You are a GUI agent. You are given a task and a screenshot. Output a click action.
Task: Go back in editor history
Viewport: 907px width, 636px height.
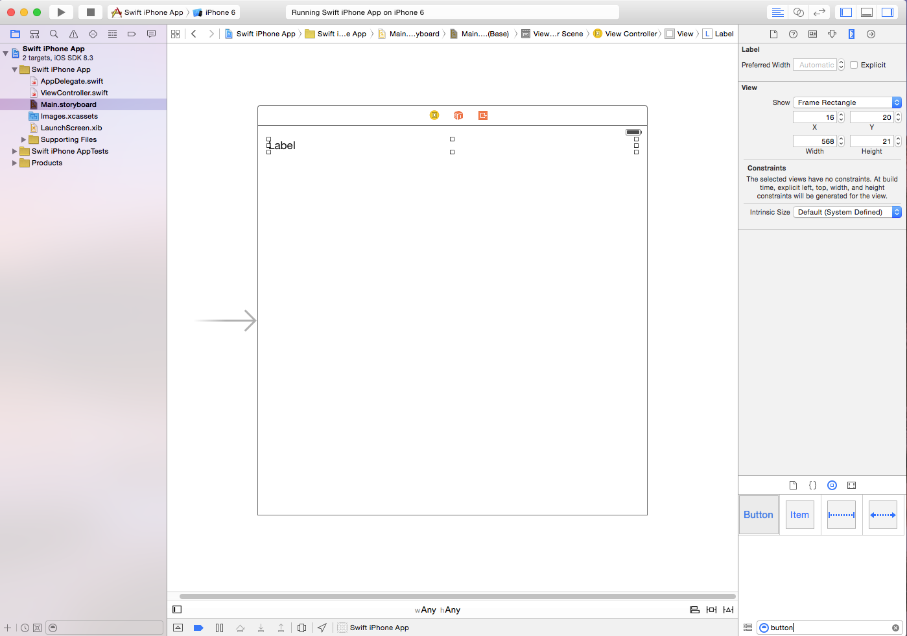(194, 34)
